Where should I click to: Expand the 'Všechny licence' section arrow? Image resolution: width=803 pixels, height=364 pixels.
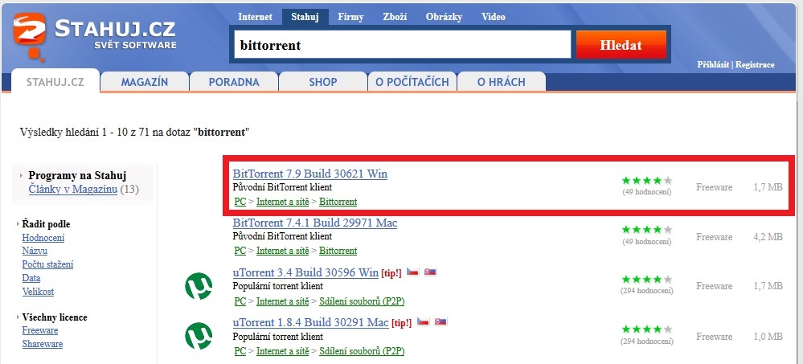pos(18,317)
